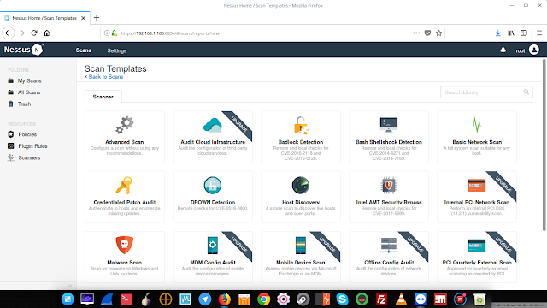This screenshot has height=308, width=547.
Task: Choose the Badlock Detection padlock icon
Action: tap(301, 126)
